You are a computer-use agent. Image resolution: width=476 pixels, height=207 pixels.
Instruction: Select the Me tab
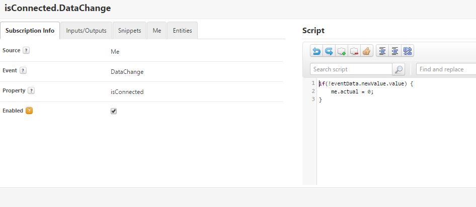pyautogui.click(x=157, y=31)
